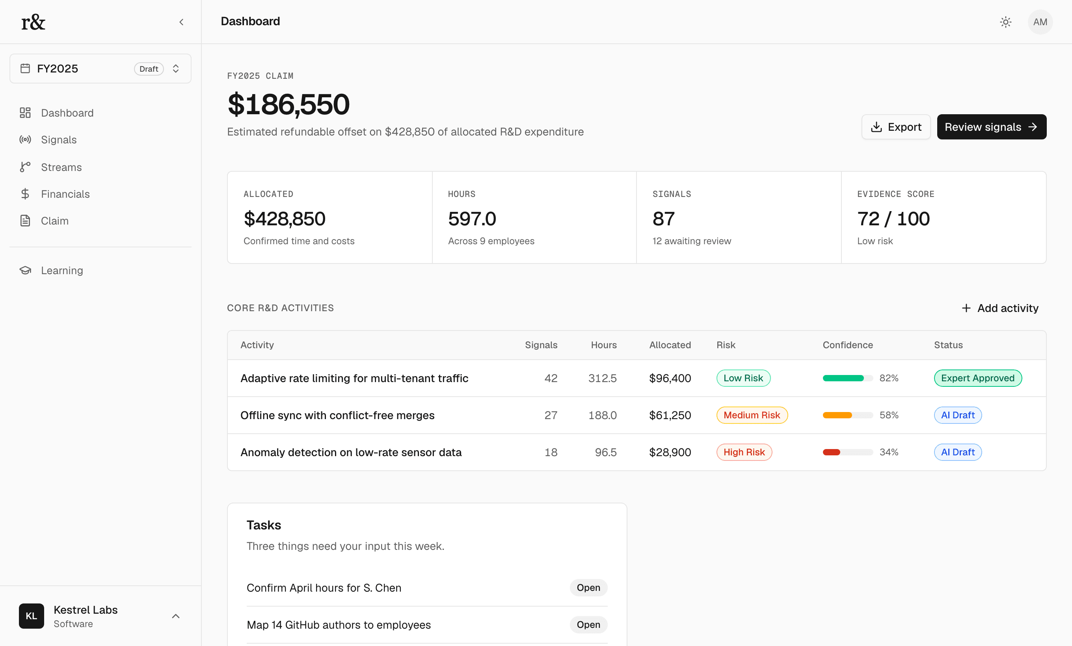The width and height of the screenshot is (1072, 646).
Task: Click the 82% confidence progress bar
Action: pyautogui.click(x=847, y=378)
